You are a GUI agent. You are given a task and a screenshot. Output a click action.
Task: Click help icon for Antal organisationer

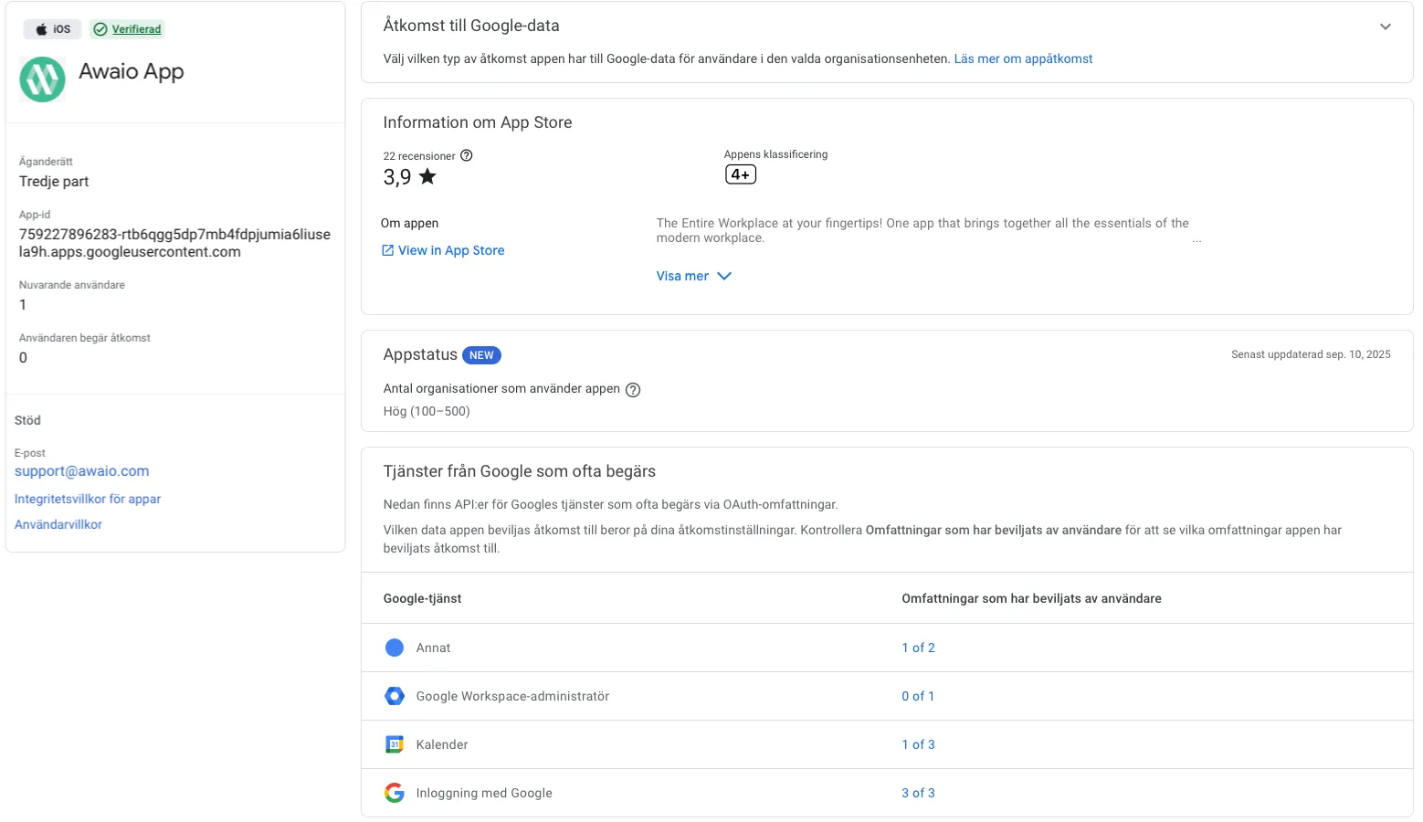[x=633, y=390]
